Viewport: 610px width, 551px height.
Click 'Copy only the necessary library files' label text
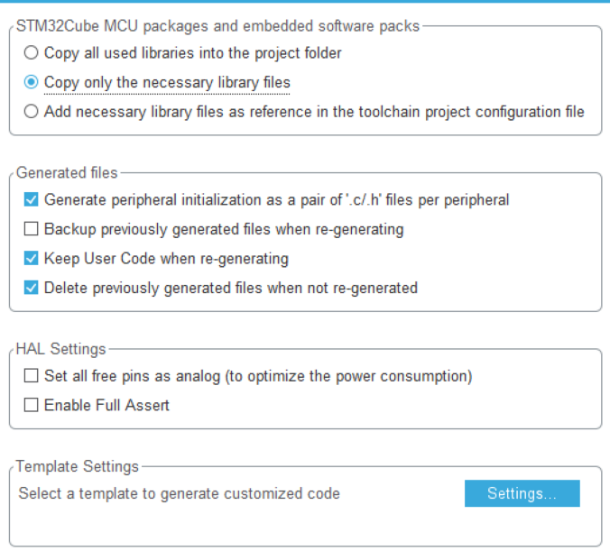[167, 83]
